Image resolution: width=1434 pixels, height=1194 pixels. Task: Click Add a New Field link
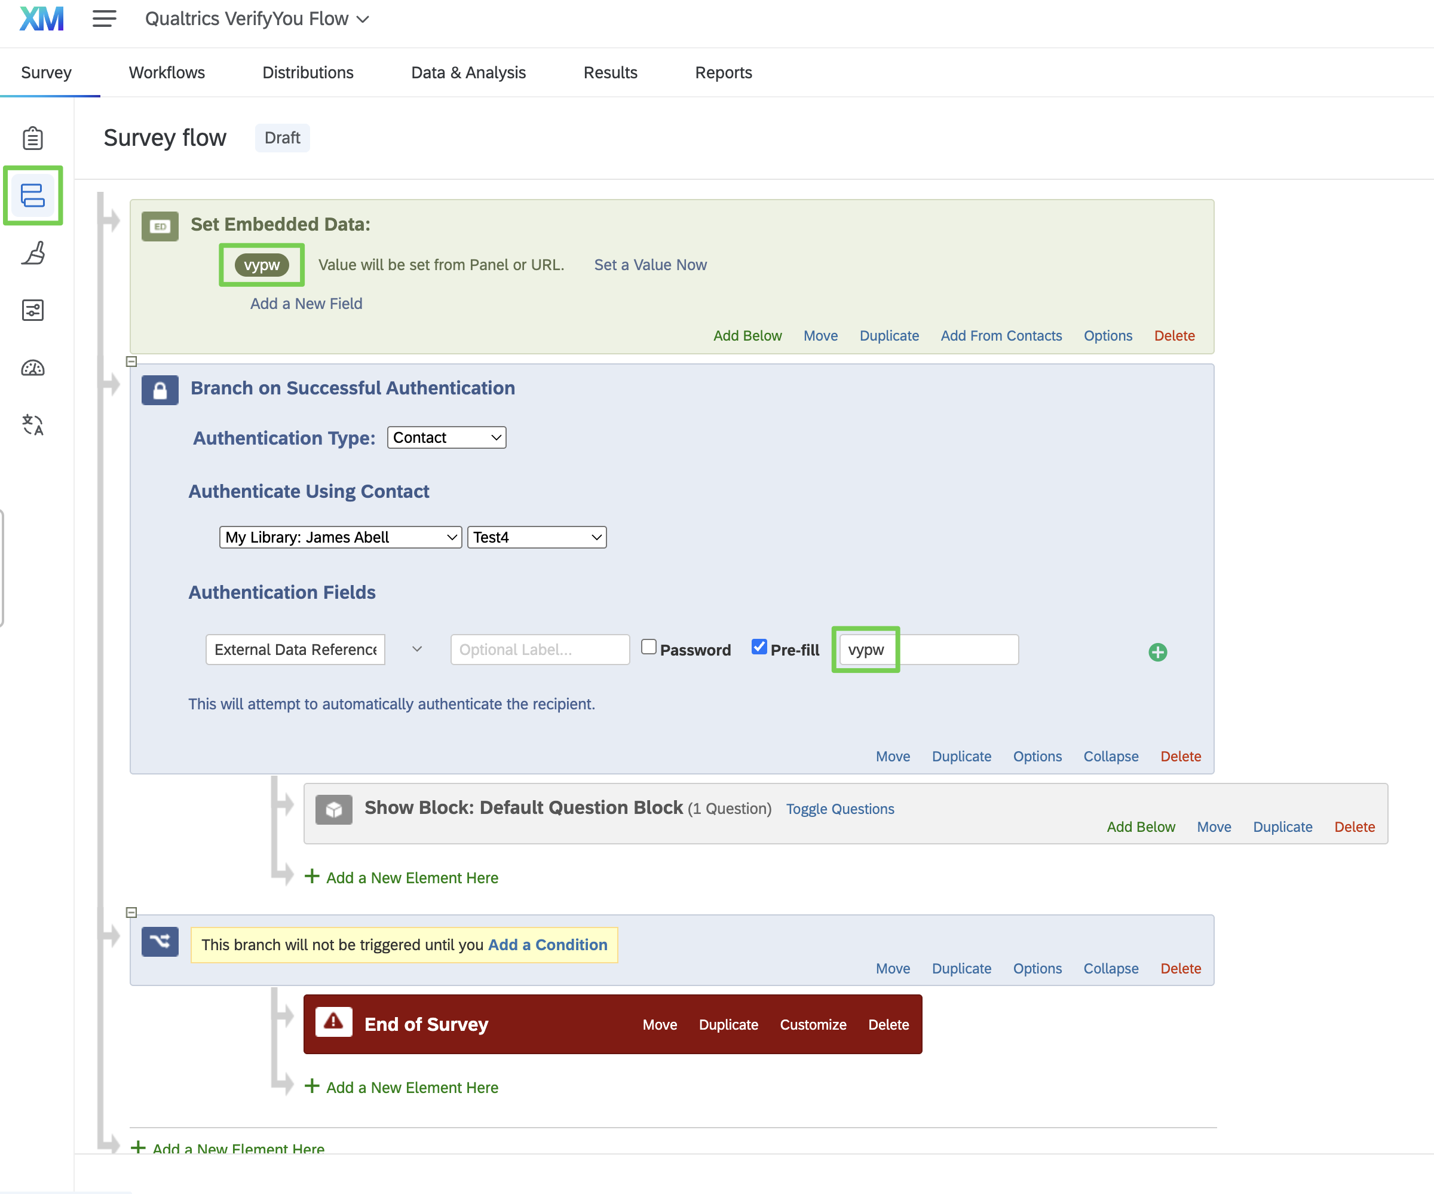pyautogui.click(x=306, y=304)
